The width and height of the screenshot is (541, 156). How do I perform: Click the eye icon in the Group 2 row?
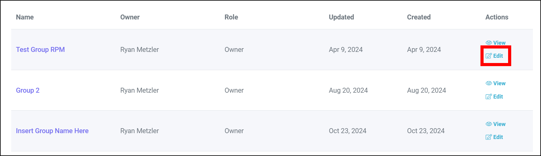(x=489, y=83)
